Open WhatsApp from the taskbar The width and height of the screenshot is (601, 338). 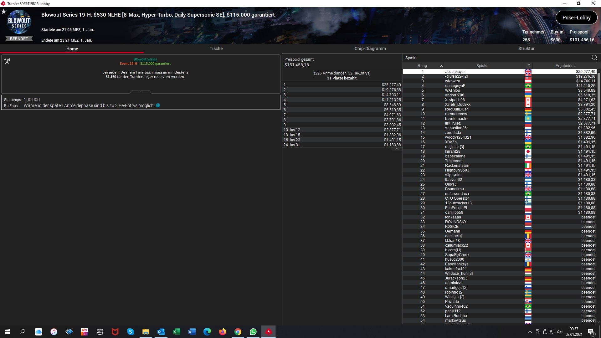pos(253,332)
